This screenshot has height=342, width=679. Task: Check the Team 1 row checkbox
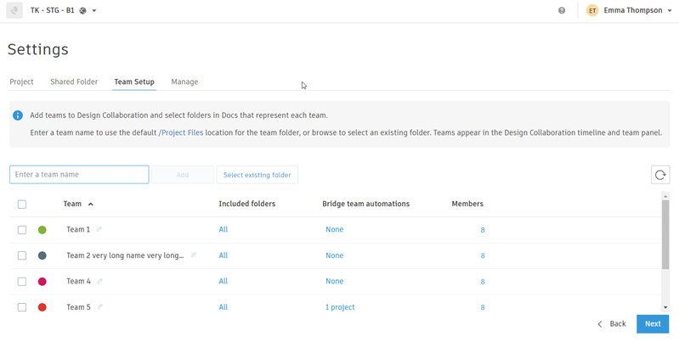tap(22, 230)
